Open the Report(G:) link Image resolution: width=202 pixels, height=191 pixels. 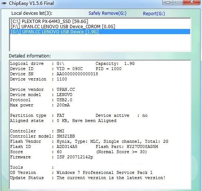point(154,13)
